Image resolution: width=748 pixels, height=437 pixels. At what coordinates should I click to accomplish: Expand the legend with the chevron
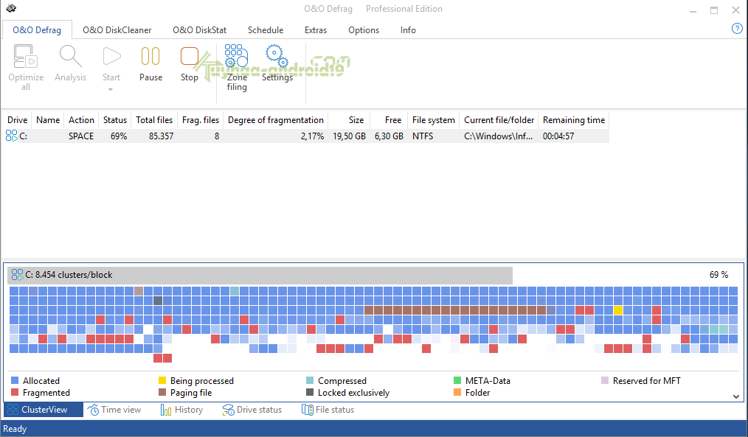click(736, 396)
